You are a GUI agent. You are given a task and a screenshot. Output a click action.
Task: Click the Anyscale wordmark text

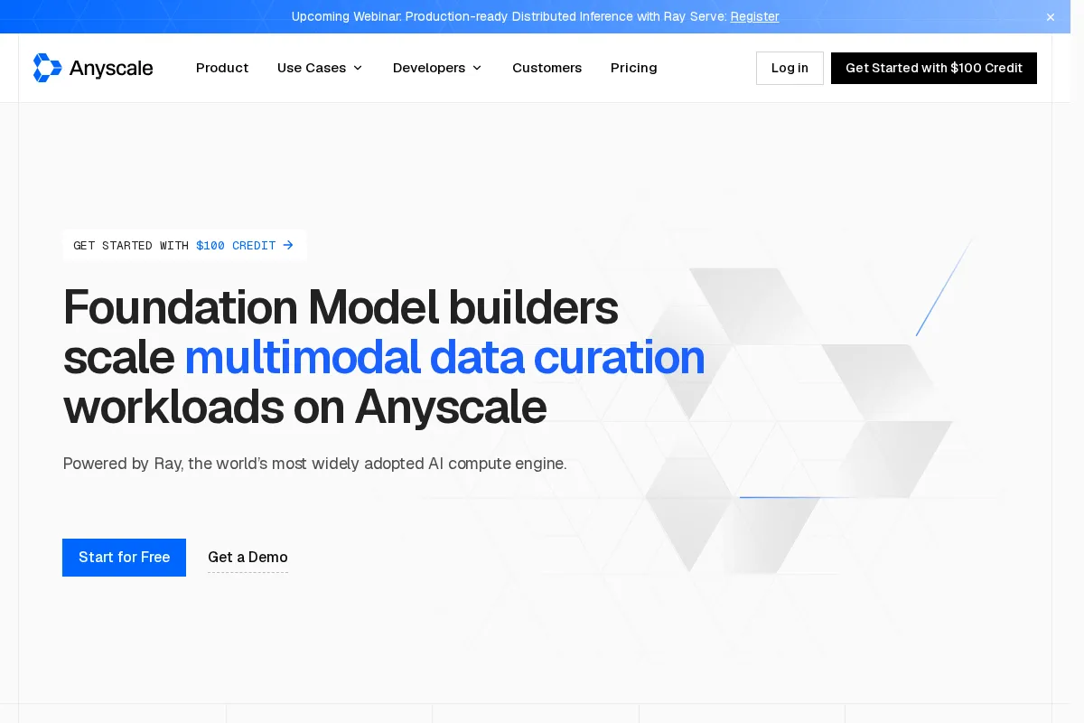pyautogui.click(x=111, y=69)
